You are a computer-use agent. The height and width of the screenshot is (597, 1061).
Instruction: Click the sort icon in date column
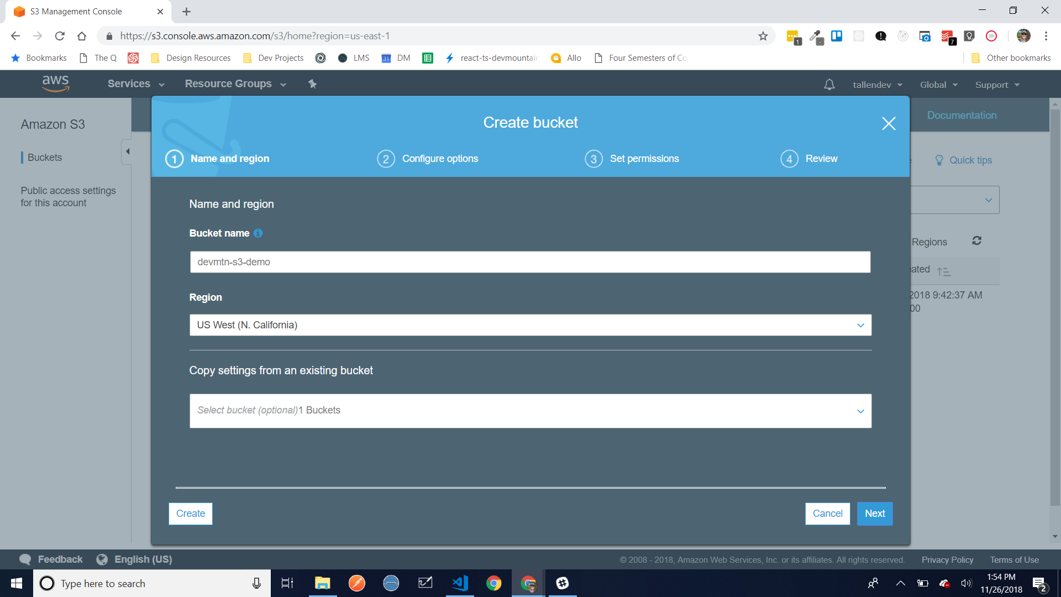pos(944,271)
